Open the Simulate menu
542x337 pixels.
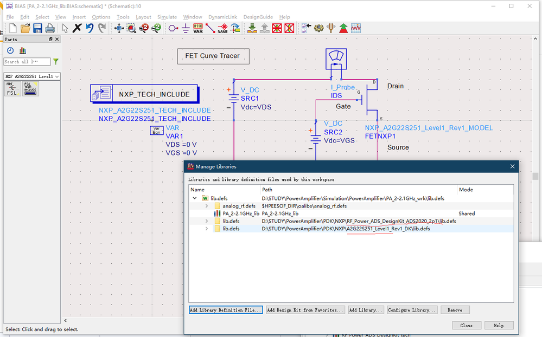tap(167, 17)
